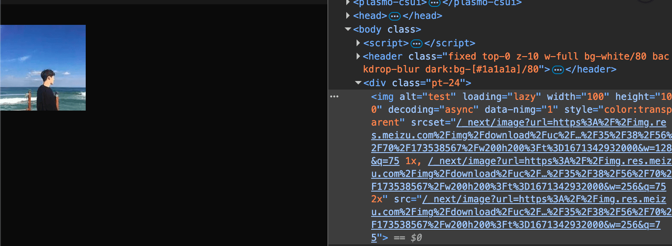Collapse the div pt-24 element
This screenshot has height=246, width=672.
tap(358, 83)
